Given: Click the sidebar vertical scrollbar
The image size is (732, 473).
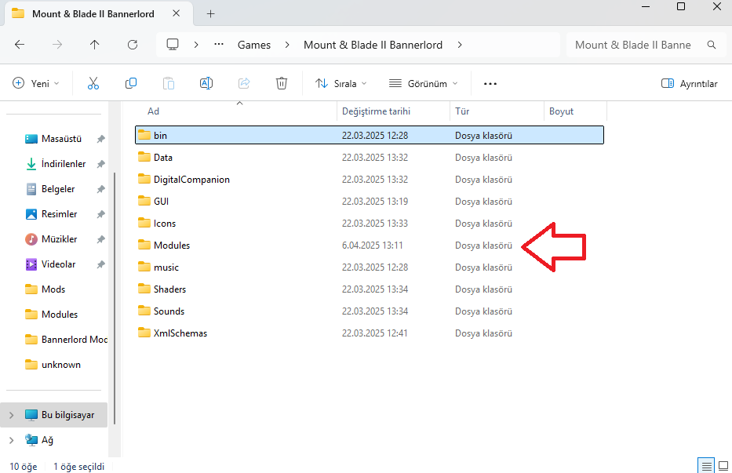Looking at the screenshot, I should (x=115, y=299).
